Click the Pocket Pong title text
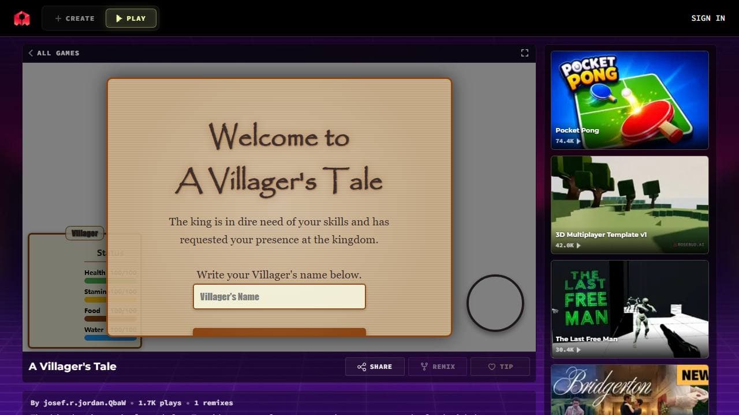 (x=577, y=130)
